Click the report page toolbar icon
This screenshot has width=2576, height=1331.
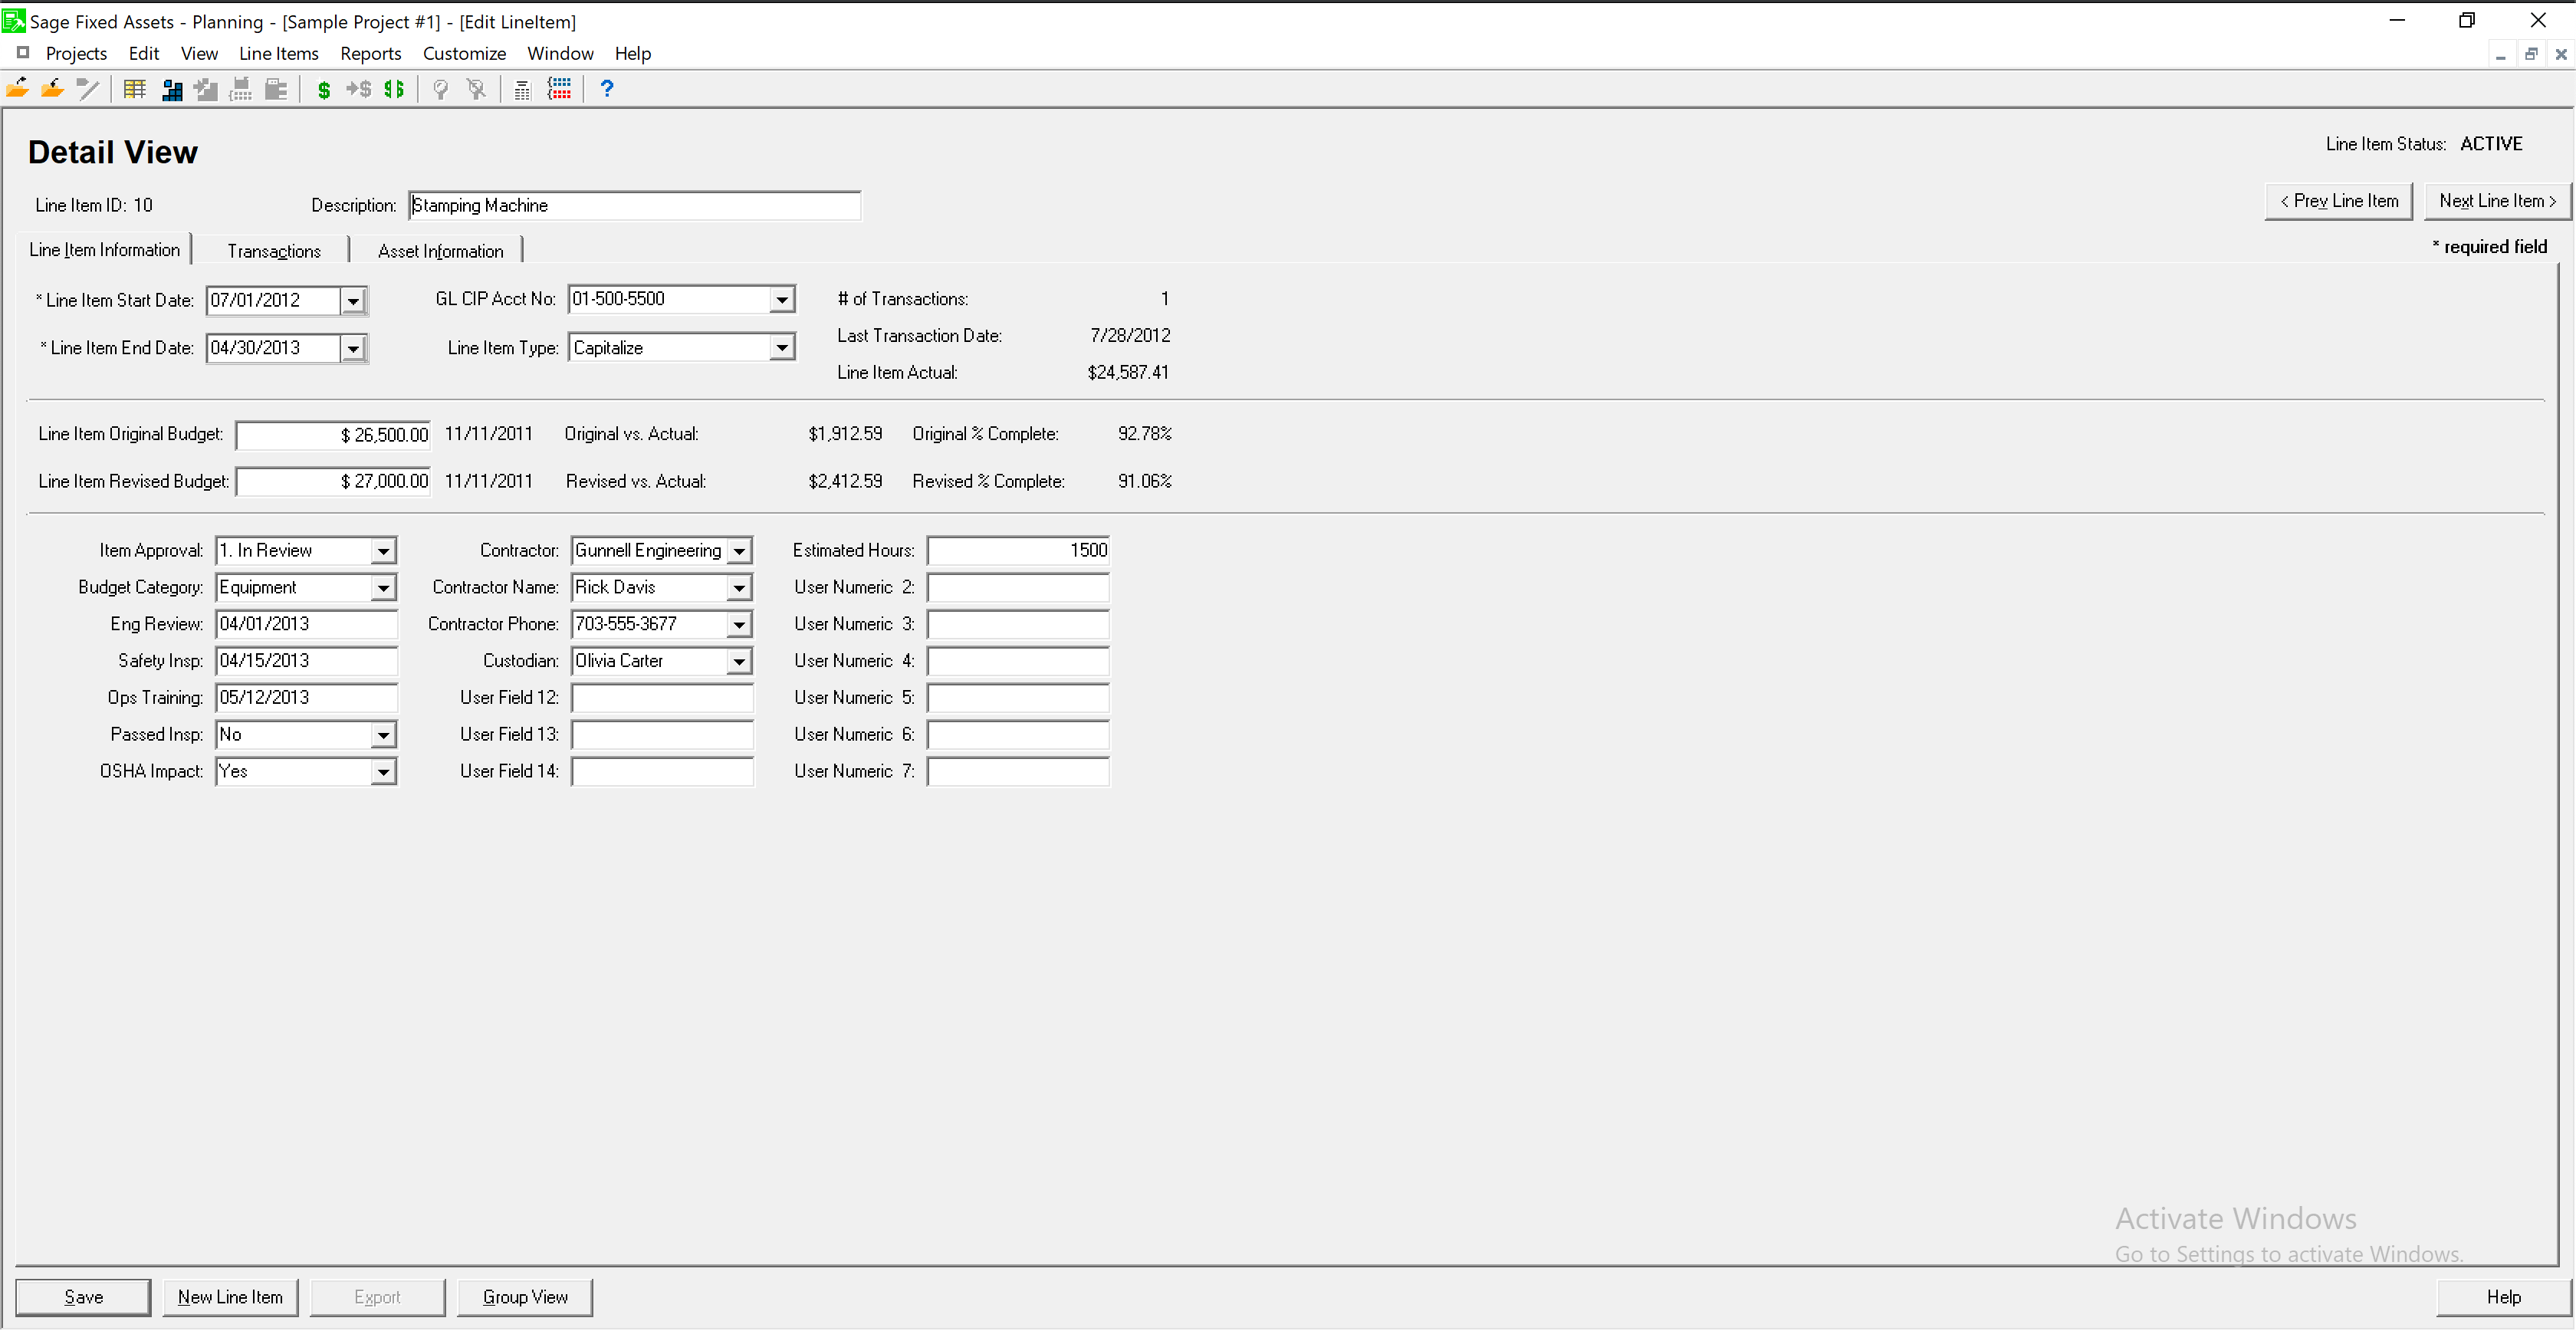tap(522, 90)
